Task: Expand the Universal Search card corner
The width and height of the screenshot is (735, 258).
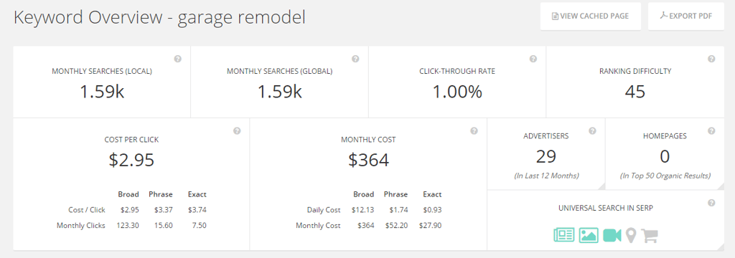Action: 720,247
